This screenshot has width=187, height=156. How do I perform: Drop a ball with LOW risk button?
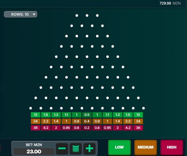point(119,147)
